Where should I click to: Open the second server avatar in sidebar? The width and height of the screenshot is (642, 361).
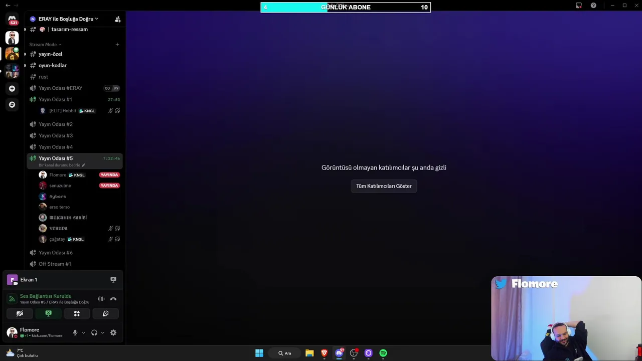pyautogui.click(x=12, y=53)
